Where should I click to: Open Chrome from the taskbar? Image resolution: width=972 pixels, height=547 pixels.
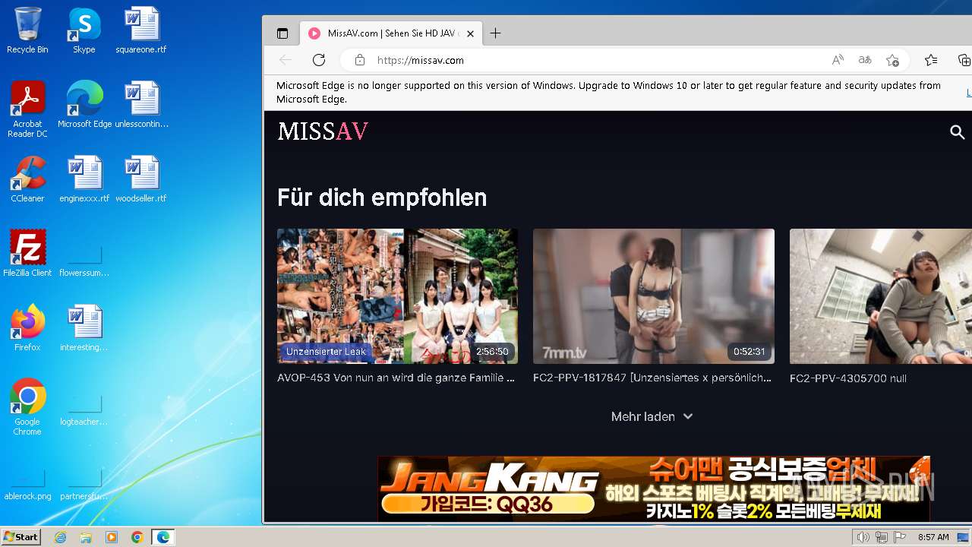tap(137, 537)
